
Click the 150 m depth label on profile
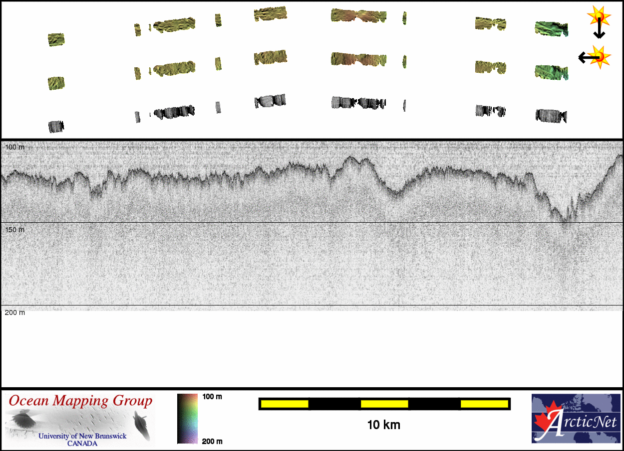coord(15,230)
